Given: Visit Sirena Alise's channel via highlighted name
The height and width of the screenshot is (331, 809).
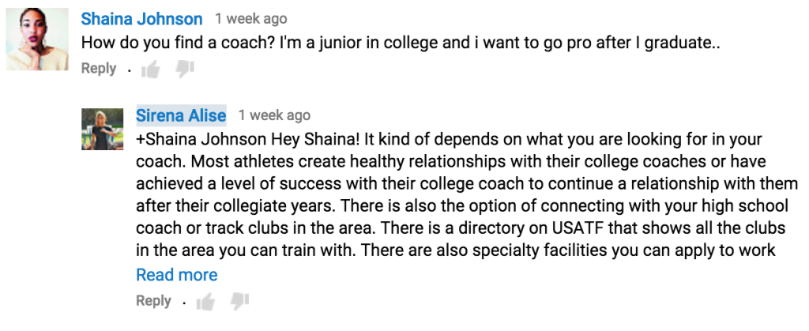Looking at the screenshot, I should [x=181, y=115].
